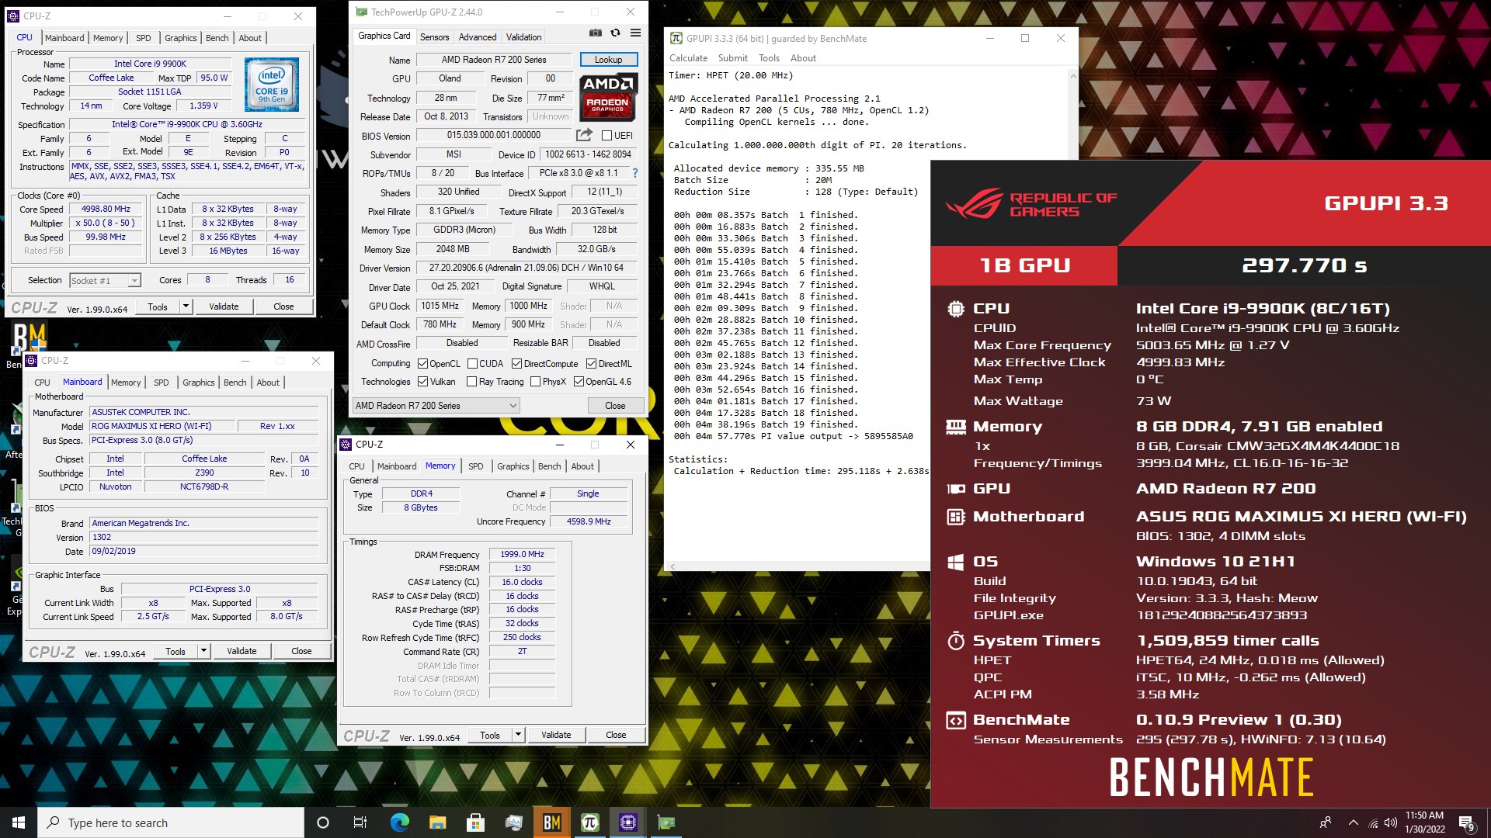Viewport: 1491px width, 838px height.
Task: Click the GPU-Z window title bar icon
Action: (361, 12)
